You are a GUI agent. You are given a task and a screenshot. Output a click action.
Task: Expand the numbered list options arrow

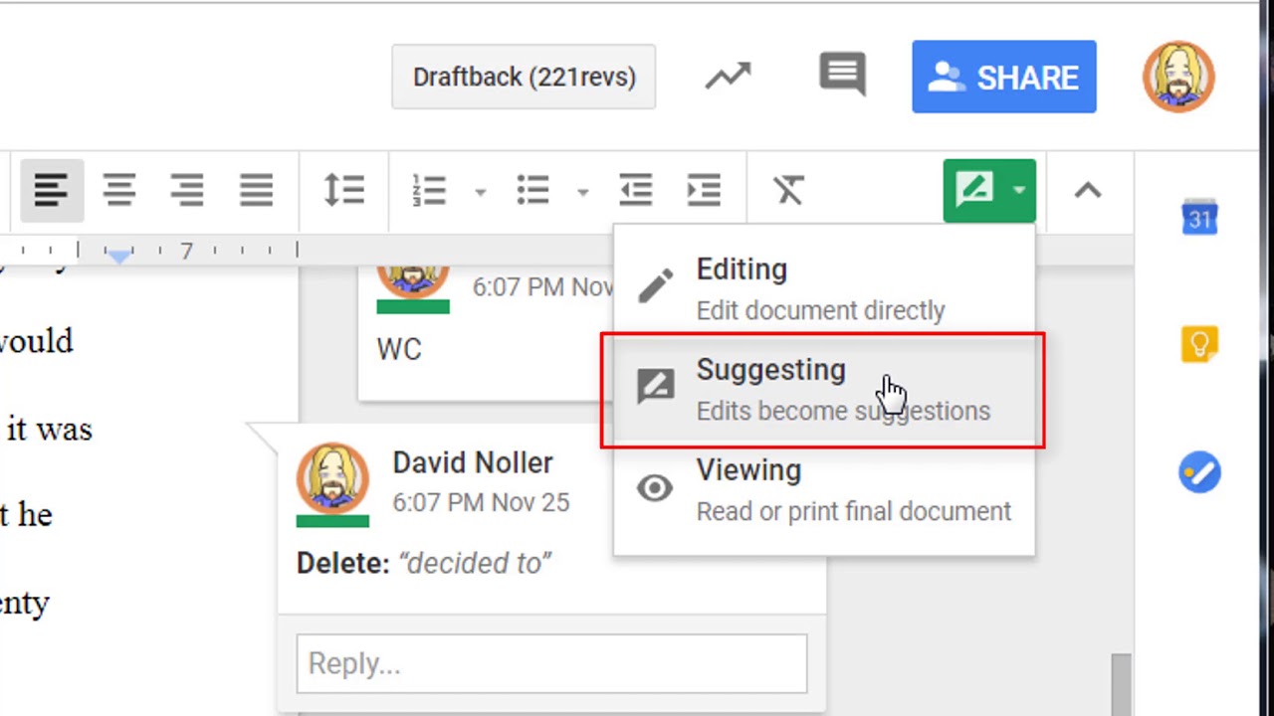point(480,191)
